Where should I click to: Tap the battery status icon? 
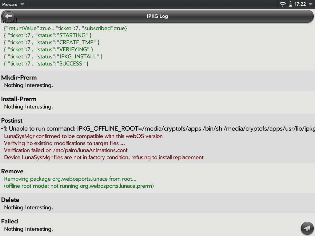pyautogui.click(x=290, y=4)
